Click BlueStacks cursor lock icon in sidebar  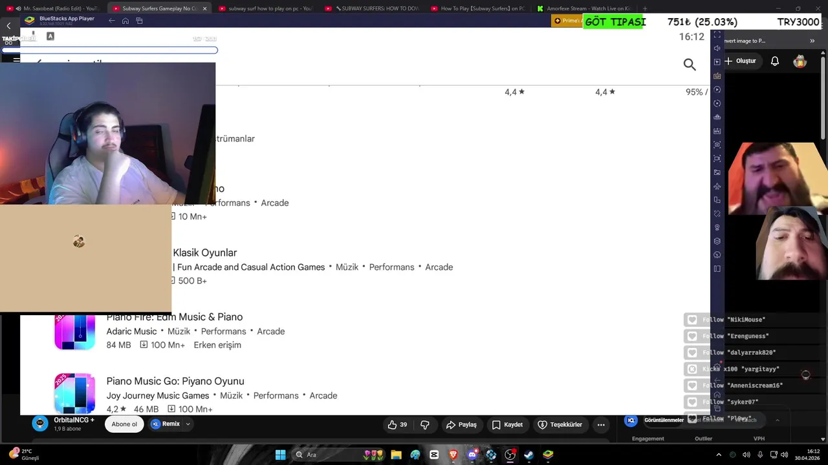click(717, 62)
